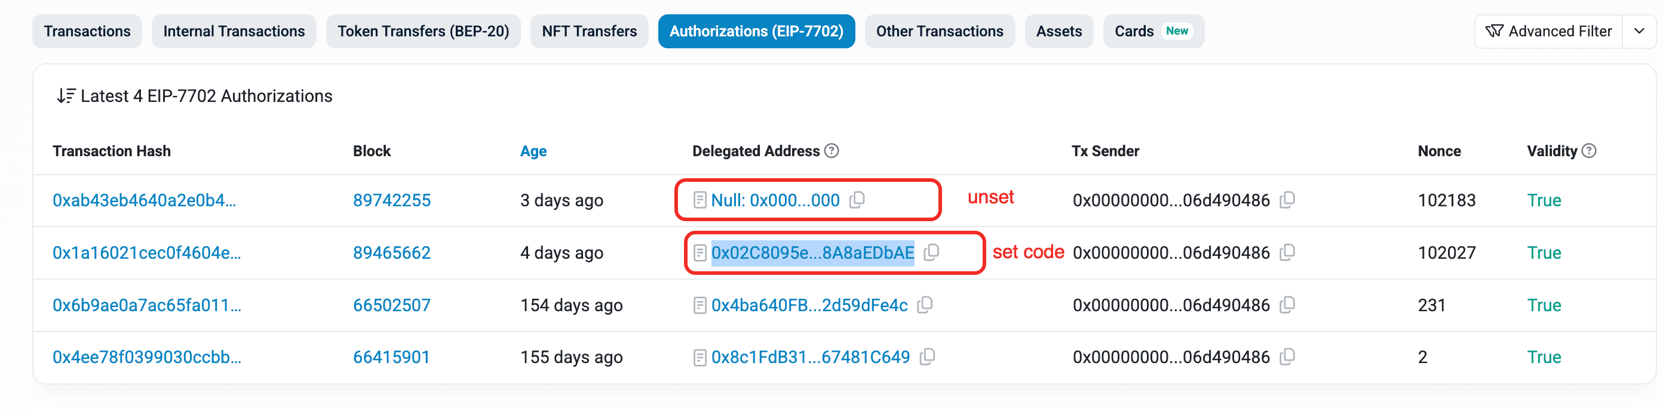Copy delegated address 0x8c1FdB31...67481C649
The width and height of the screenshot is (1663, 409).
[x=927, y=357]
